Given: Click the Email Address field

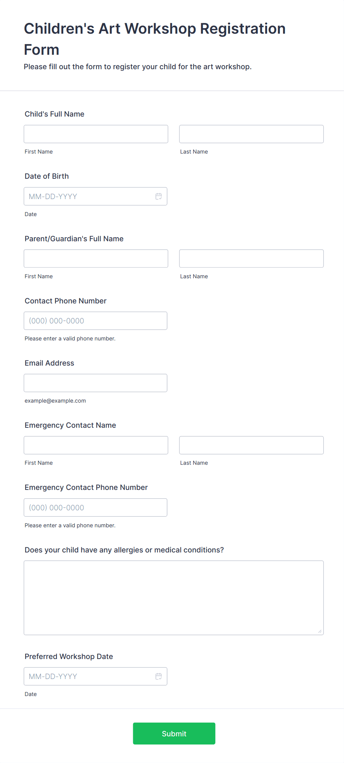Looking at the screenshot, I should pos(95,383).
